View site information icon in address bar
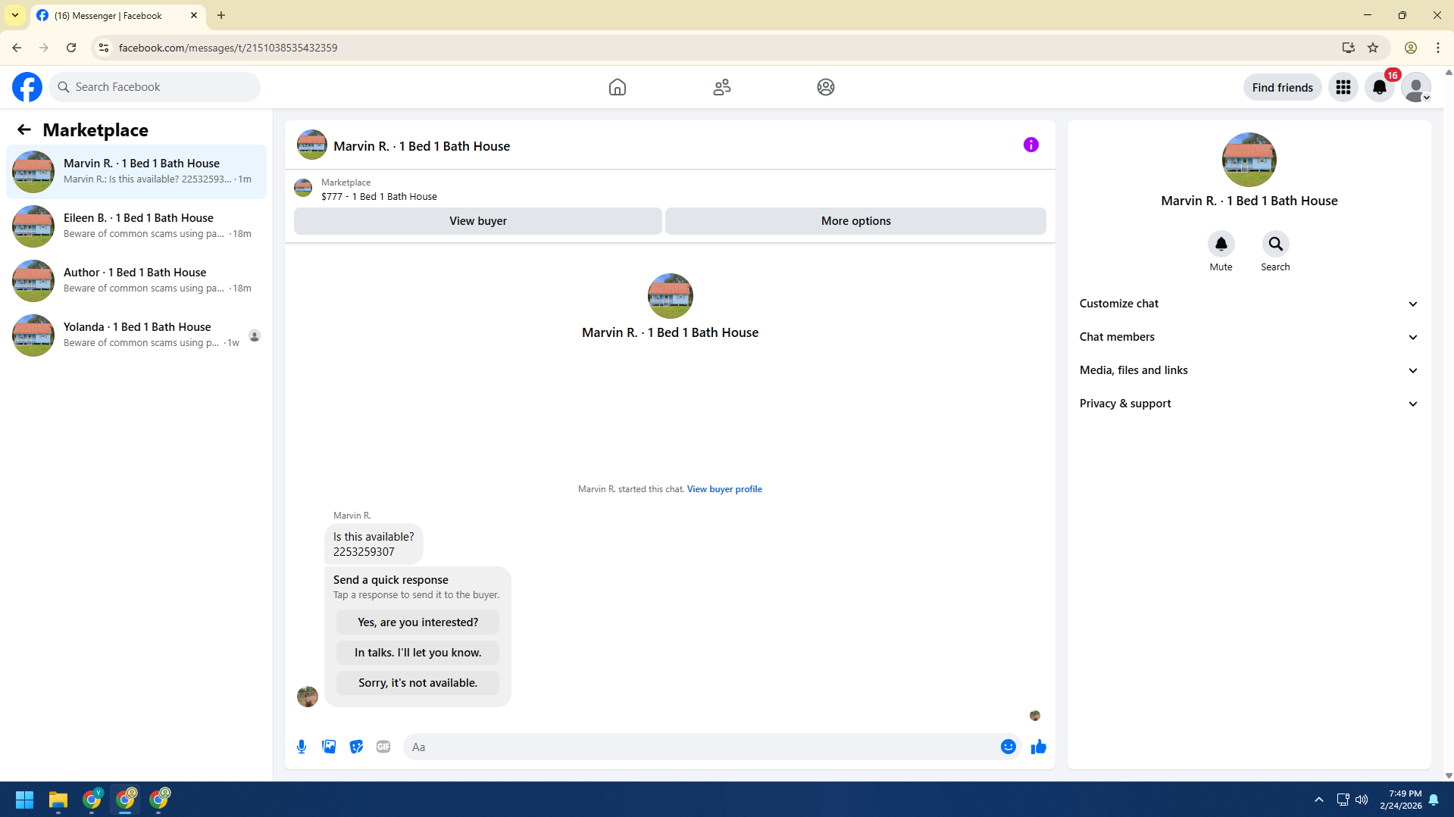The width and height of the screenshot is (1454, 817). click(104, 48)
